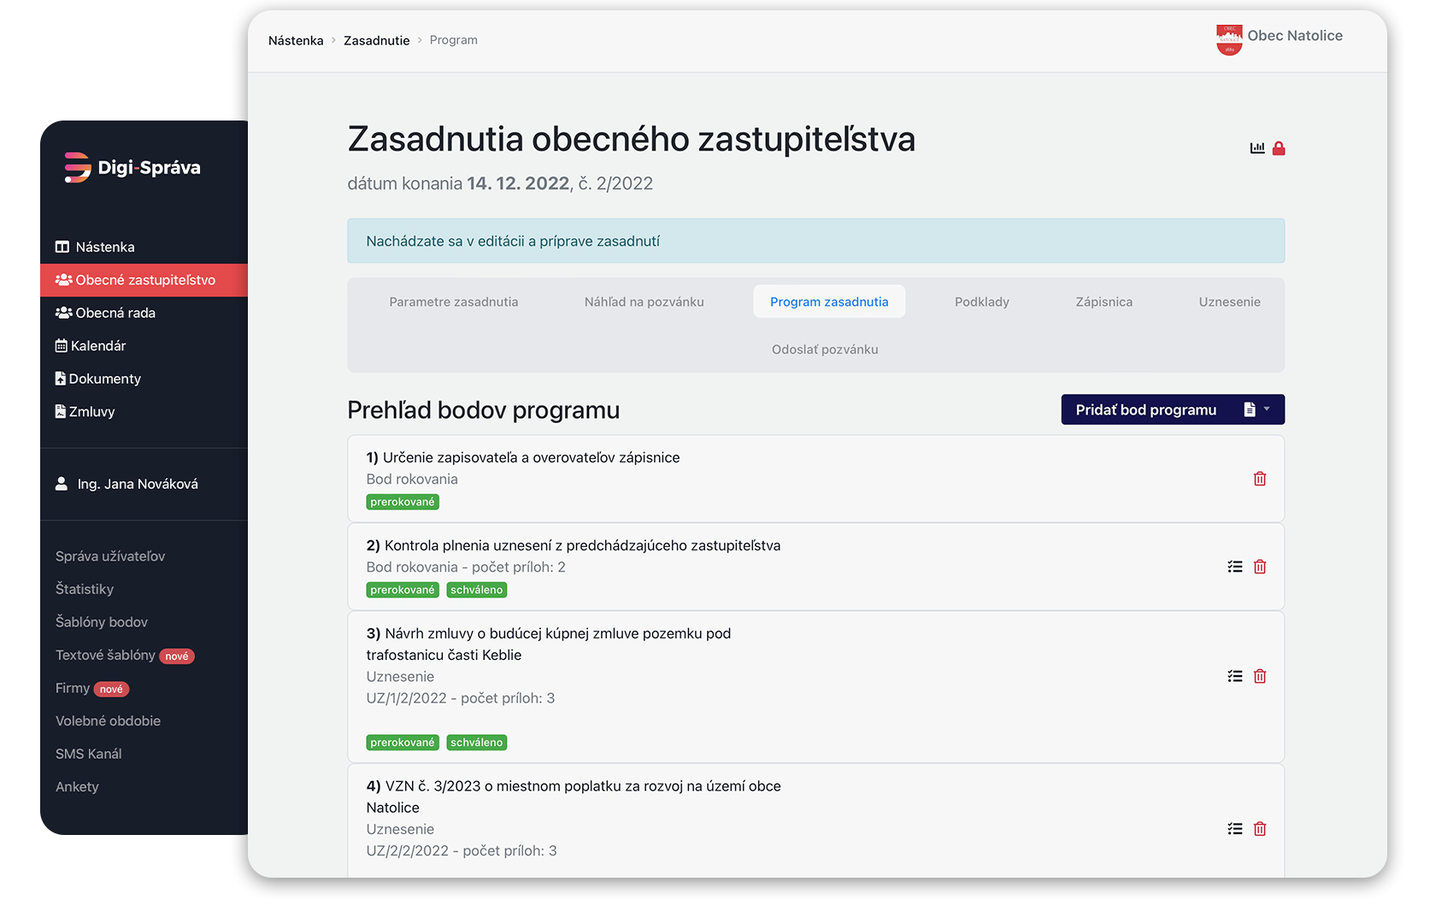This screenshot has width=1436, height=923.
Task: Click the schváleno tag on item 2
Action: tap(477, 590)
